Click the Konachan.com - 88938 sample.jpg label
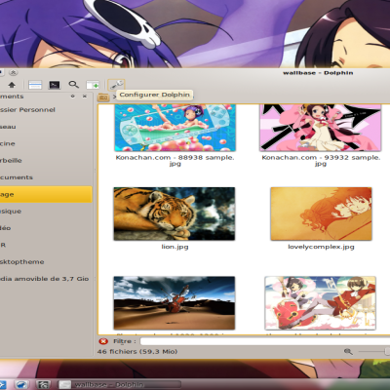 tap(175, 161)
